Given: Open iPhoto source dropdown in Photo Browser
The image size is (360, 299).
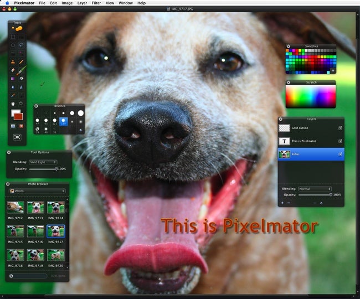Looking at the screenshot, I should coord(37,191).
